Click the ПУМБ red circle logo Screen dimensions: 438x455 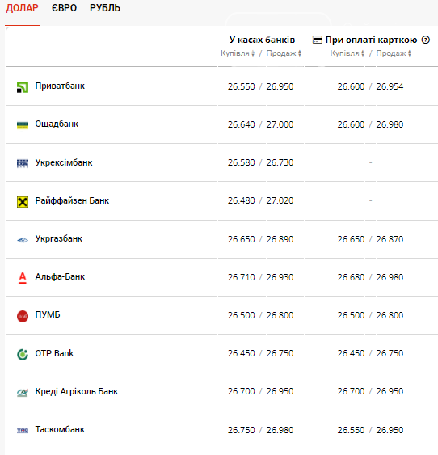[x=23, y=316]
